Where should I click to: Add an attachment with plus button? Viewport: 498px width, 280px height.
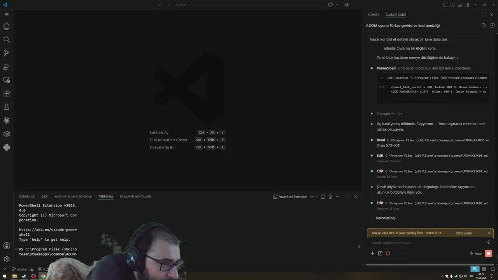[x=372, y=254]
